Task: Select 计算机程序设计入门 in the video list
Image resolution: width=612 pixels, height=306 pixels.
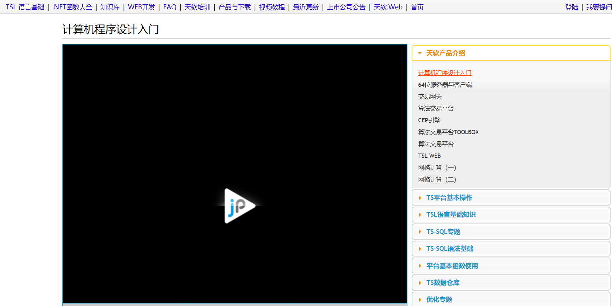Action: point(445,73)
